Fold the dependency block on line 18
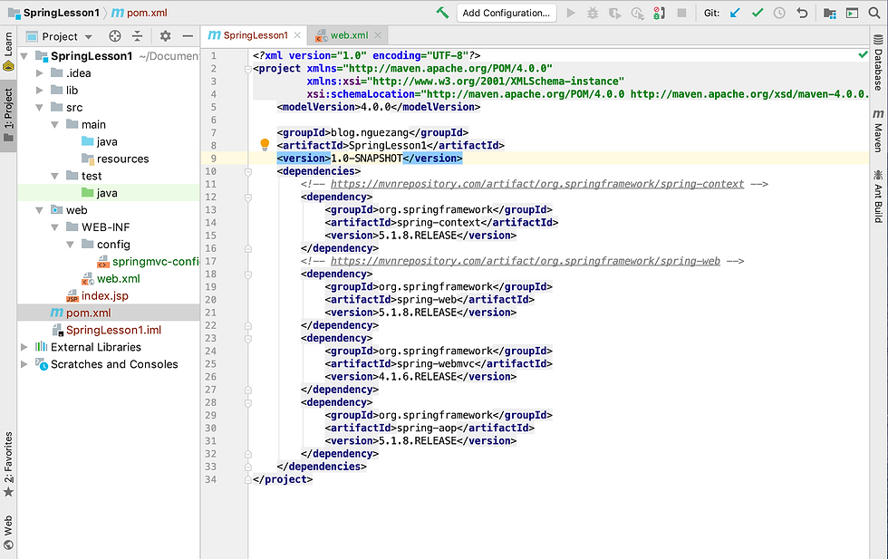The image size is (888, 559). coord(248,275)
